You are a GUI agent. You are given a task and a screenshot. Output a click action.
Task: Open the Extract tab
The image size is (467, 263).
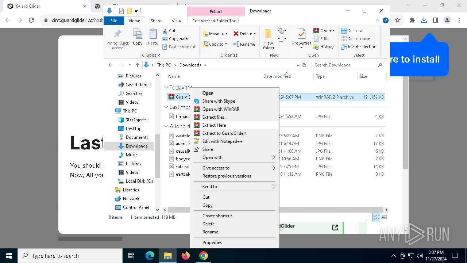[x=216, y=11]
